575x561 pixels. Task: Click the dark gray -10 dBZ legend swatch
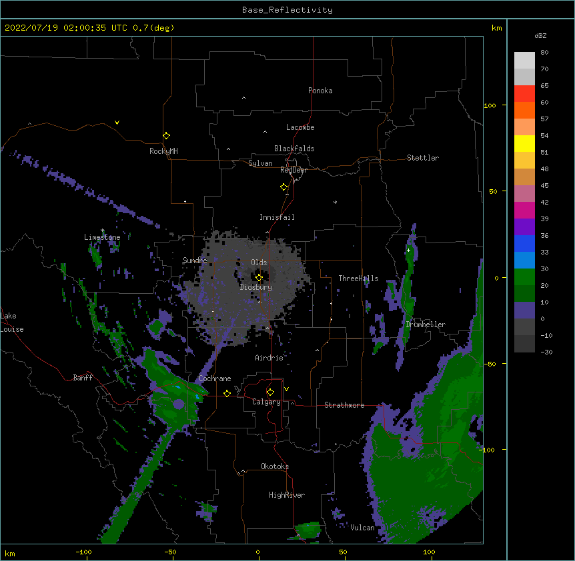point(524,344)
